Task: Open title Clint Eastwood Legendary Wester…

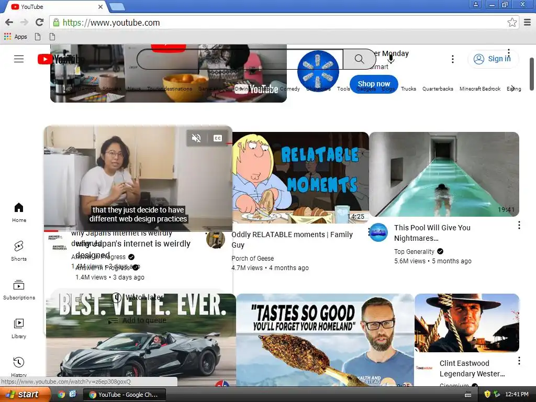Action: click(x=472, y=368)
